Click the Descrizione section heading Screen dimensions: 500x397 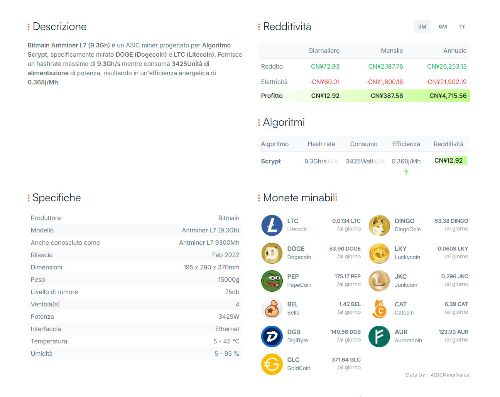click(59, 27)
